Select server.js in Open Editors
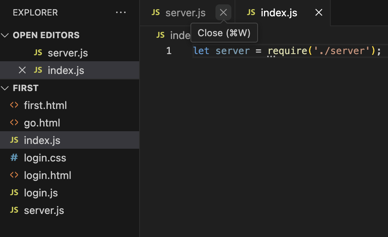This screenshot has width=388, height=237. pos(68,53)
